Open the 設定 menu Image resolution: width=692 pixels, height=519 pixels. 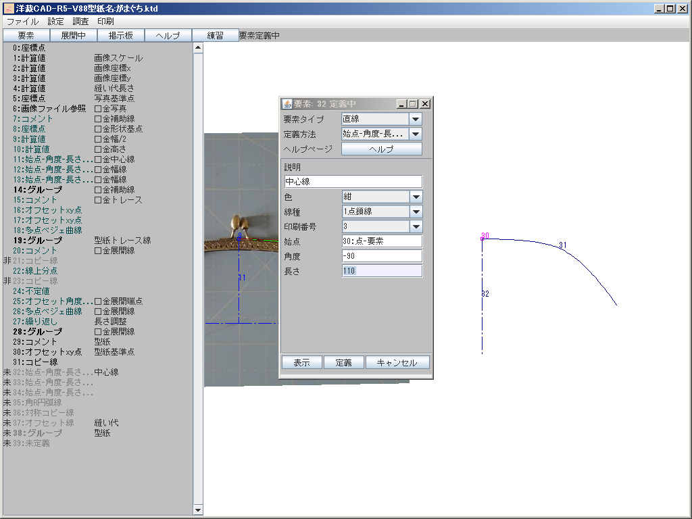(x=55, y=21)
